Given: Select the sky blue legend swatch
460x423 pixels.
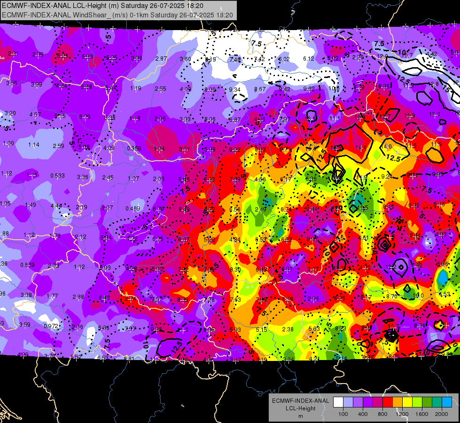Looking at the screenshot, I should coord(447,402).
